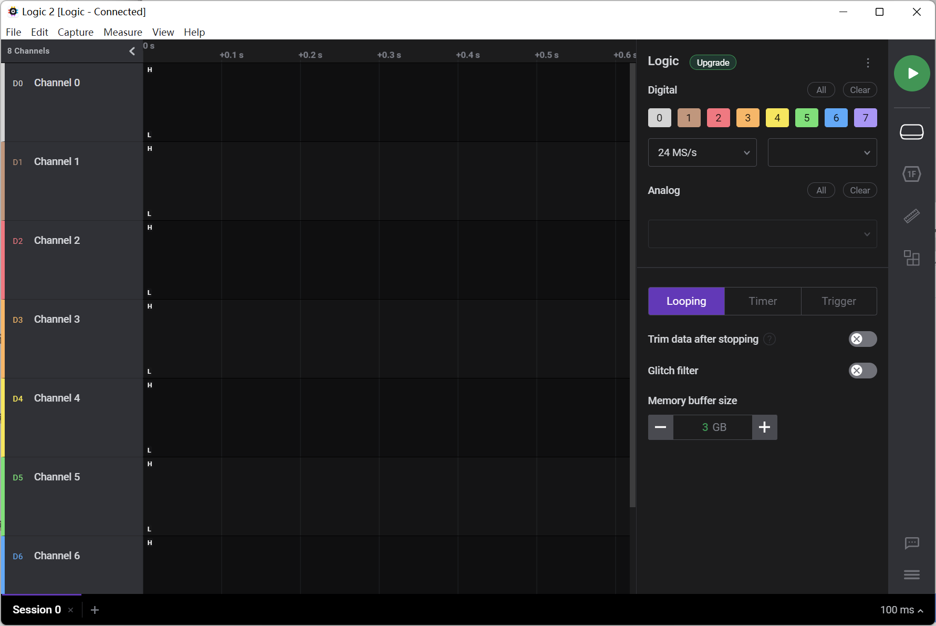This screenshot has width=936, height=626.
Task: Start capture with the green play button
Action: (912, 74)
